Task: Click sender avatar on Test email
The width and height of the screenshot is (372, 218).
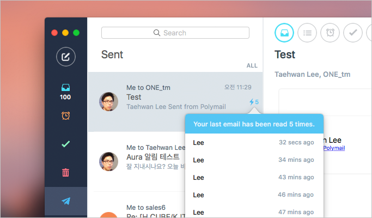Action: click(x=108, y=101)
